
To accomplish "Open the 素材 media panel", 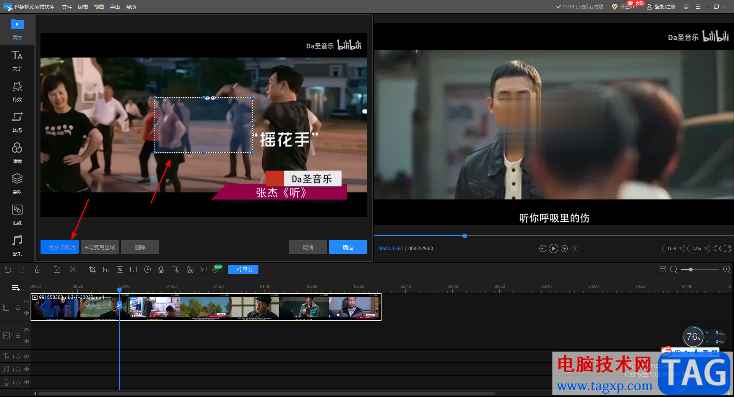I will pos(17,29).
